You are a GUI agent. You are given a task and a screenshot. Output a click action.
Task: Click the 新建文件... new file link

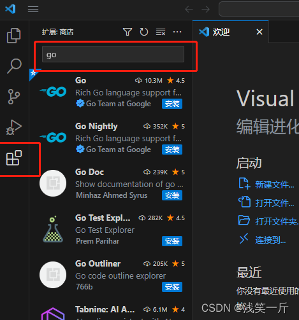click(274, 184)
